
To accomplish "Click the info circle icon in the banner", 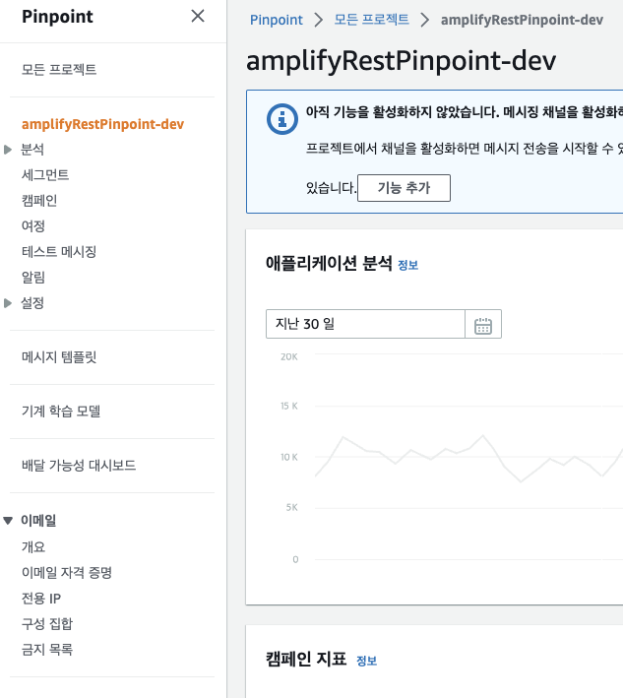I will pos(282,119).
